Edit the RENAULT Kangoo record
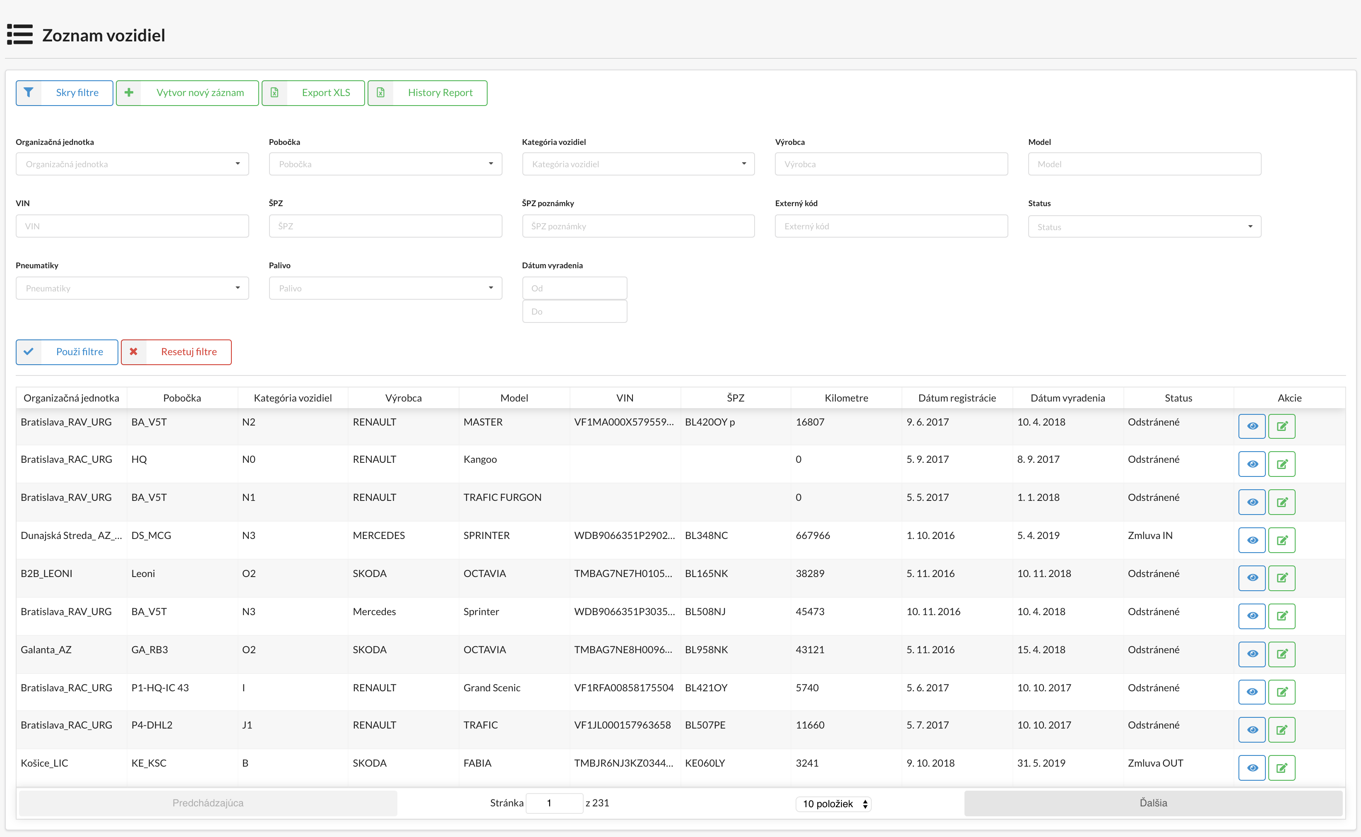 click(x=1282, y=464)
